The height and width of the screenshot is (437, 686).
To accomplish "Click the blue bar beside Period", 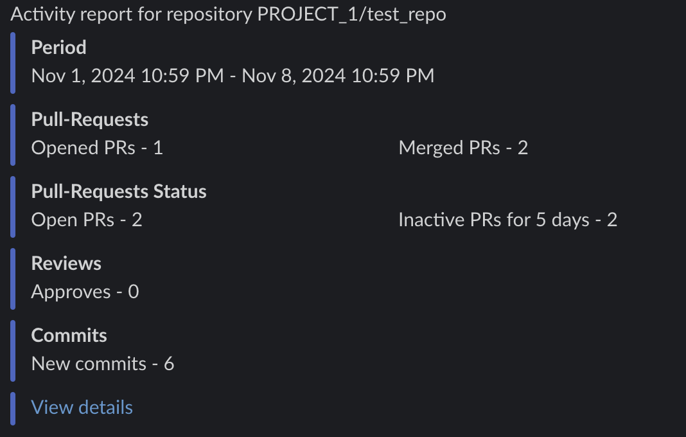I will click(13, 62).
